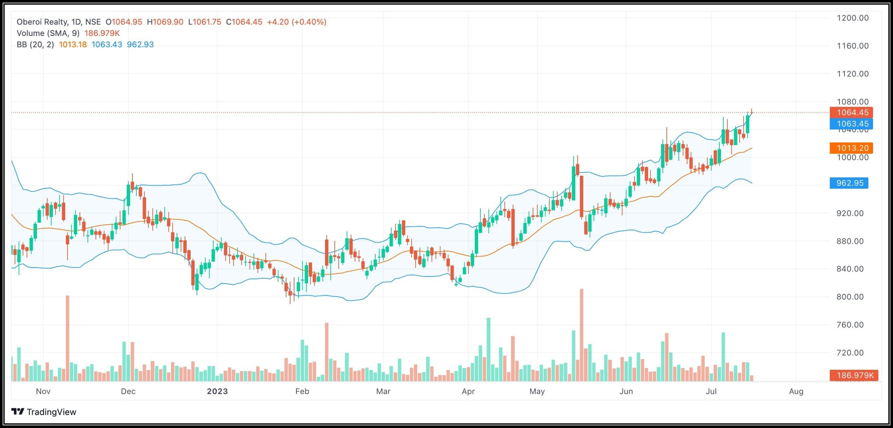Click the 800.00 price scale label
Image resolution: width=893 pixels, height=428 pixels.
click(850, 297)
